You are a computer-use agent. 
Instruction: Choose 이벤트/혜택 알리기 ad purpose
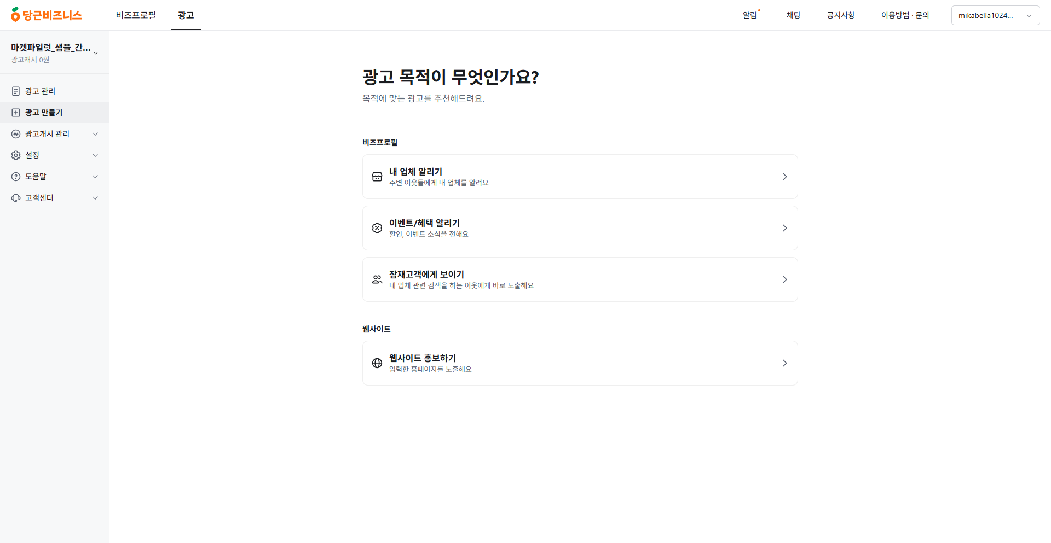click(580, 228)
